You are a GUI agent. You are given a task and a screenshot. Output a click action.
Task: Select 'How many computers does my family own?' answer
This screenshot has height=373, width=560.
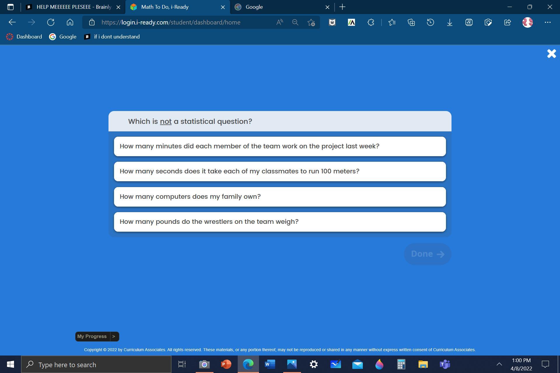(x=280, y=197)
